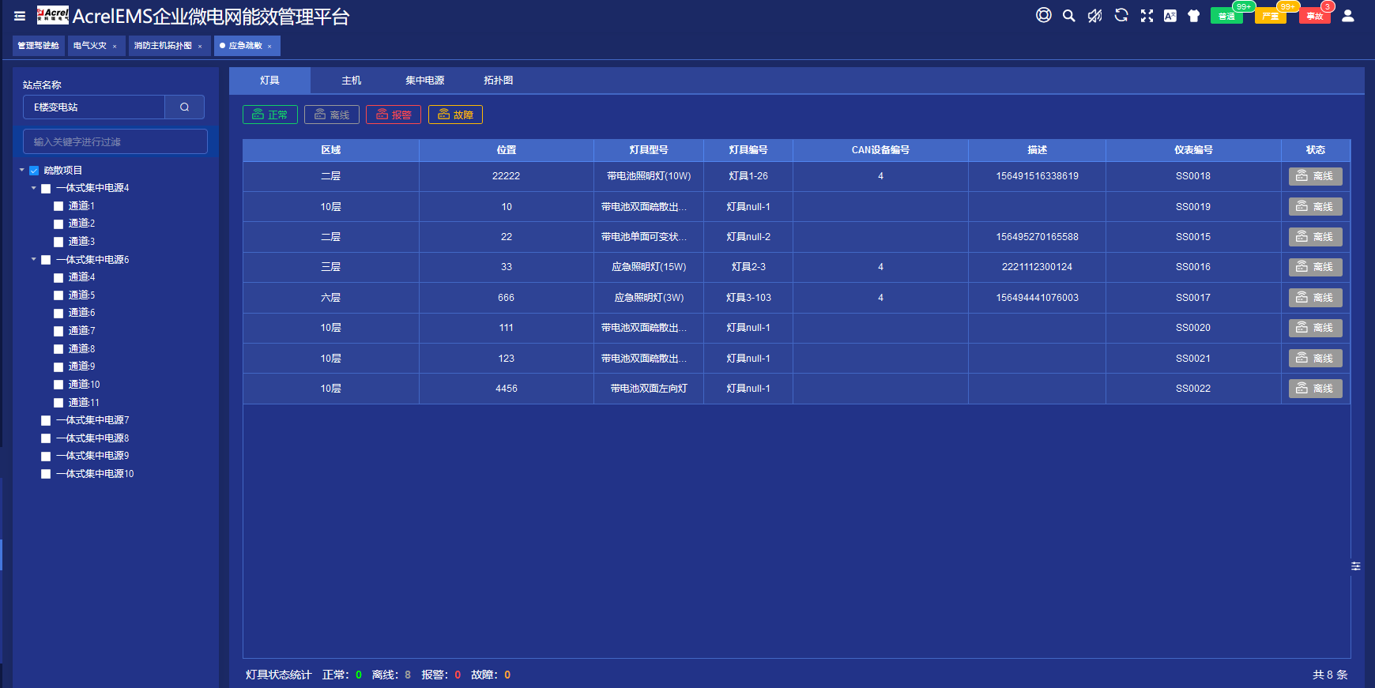This screenshot has height=688, width=1375.
Task: Click the station name search icon
Action: point(184,107)
